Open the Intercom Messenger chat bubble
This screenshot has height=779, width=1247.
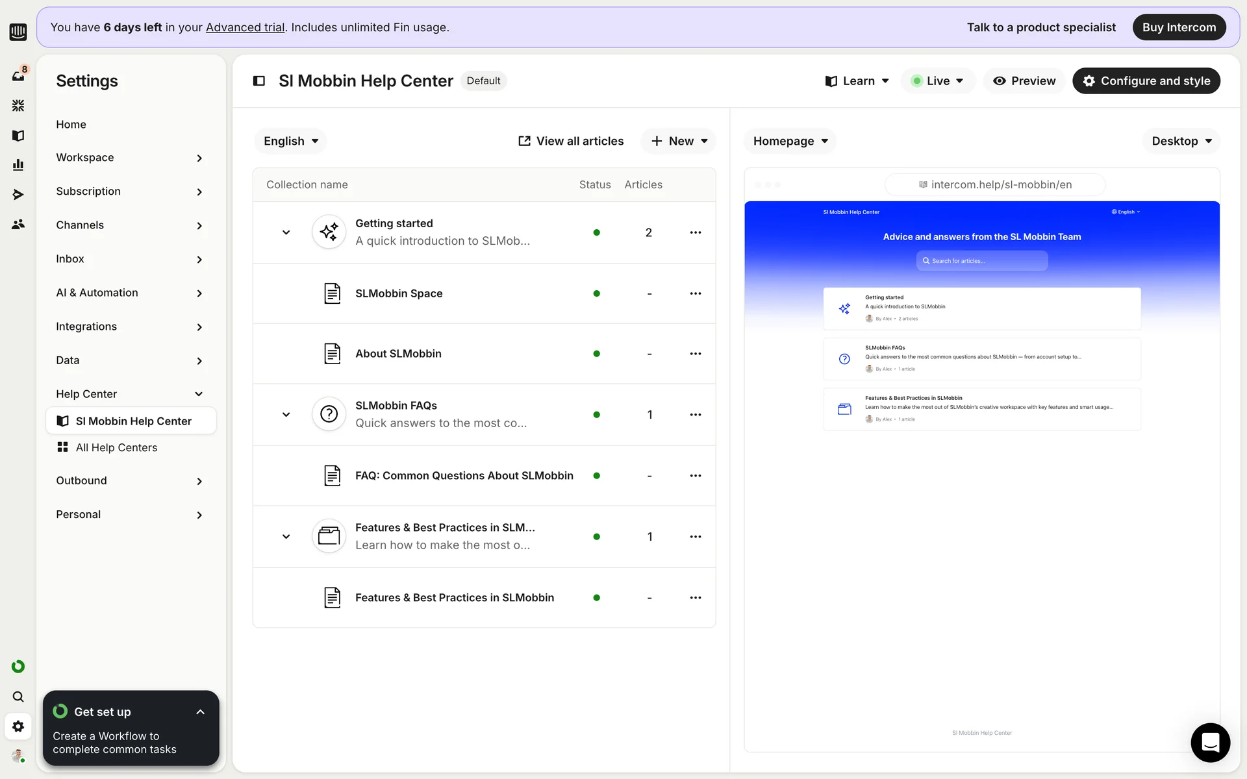click(1210, 742)
